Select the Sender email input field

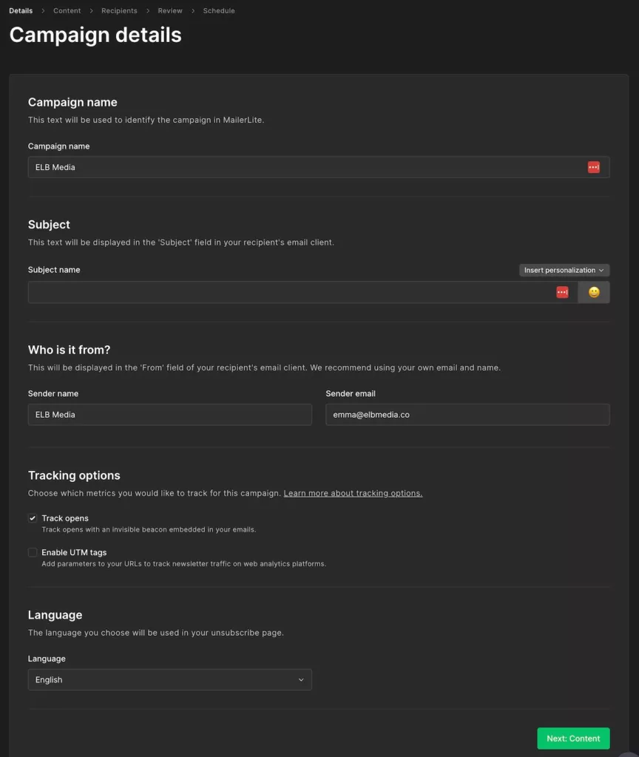pyautogui.click(x=467, y=415)
